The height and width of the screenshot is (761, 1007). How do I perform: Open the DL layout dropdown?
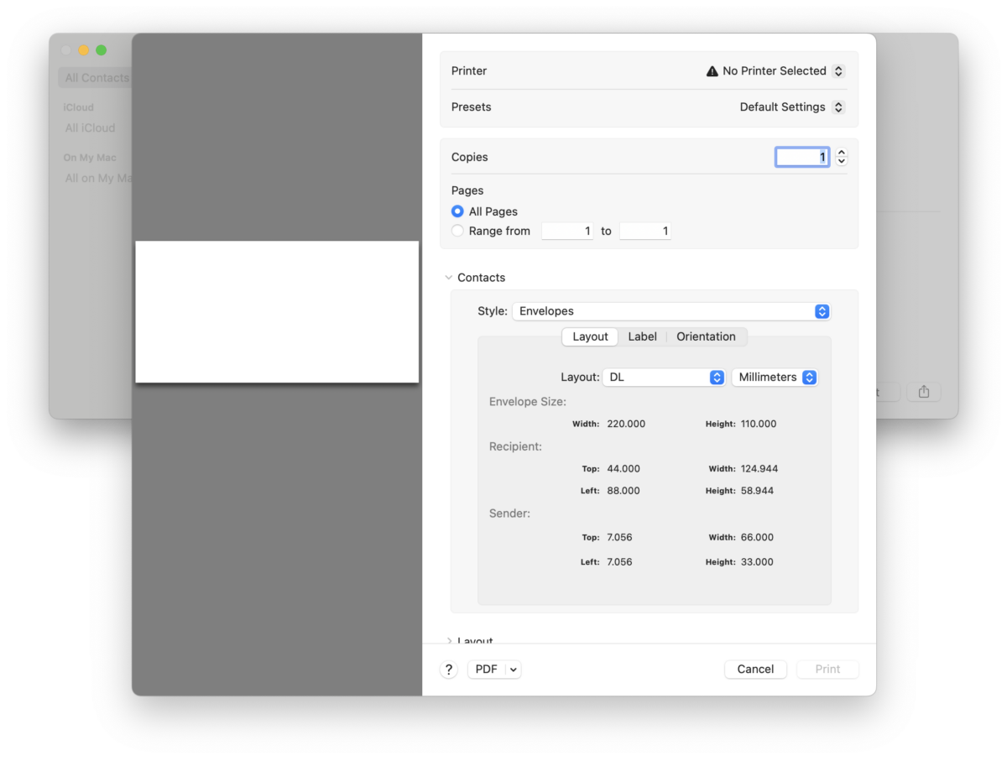point(664,378)
